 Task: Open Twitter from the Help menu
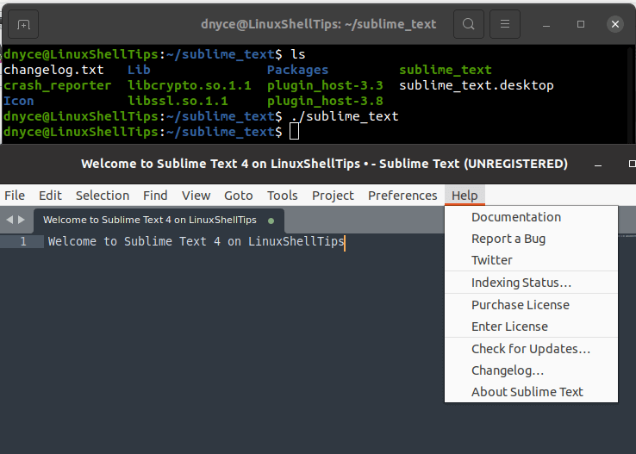(532, 260)
